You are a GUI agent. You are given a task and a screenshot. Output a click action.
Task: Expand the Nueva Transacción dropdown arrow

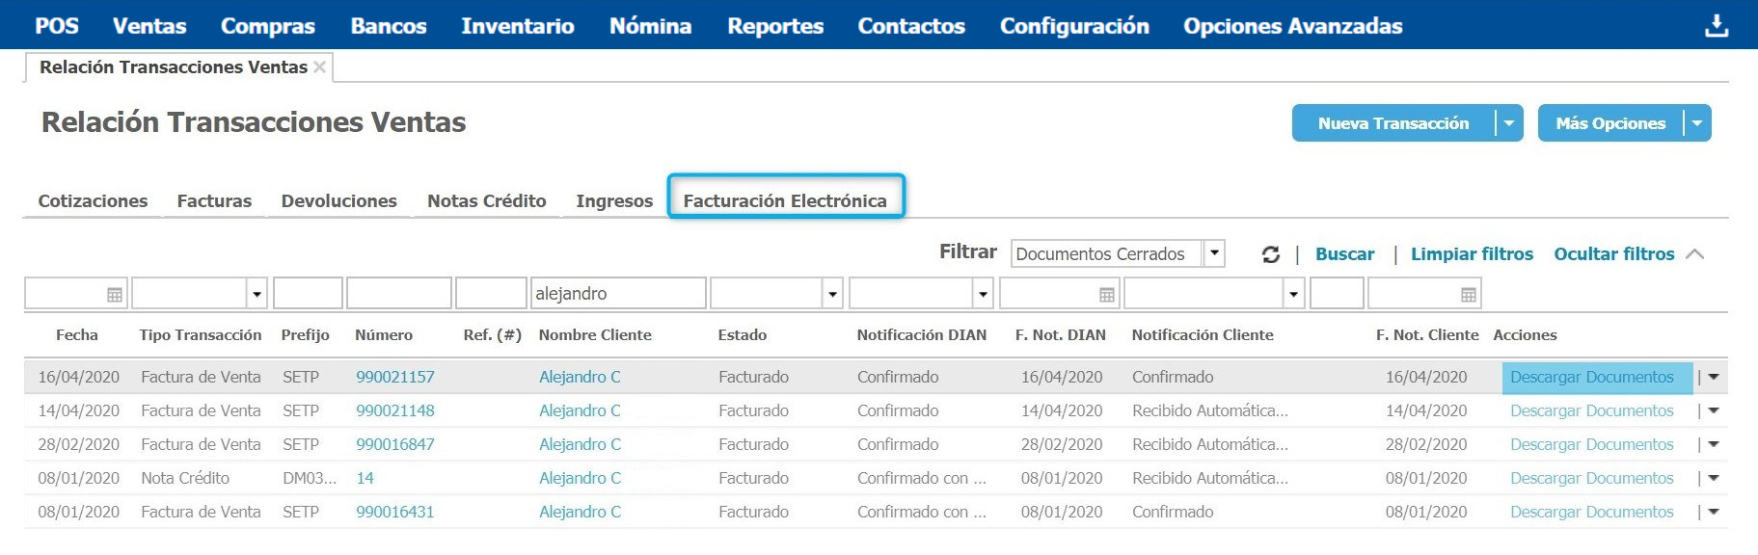(x=1508, y=123)
